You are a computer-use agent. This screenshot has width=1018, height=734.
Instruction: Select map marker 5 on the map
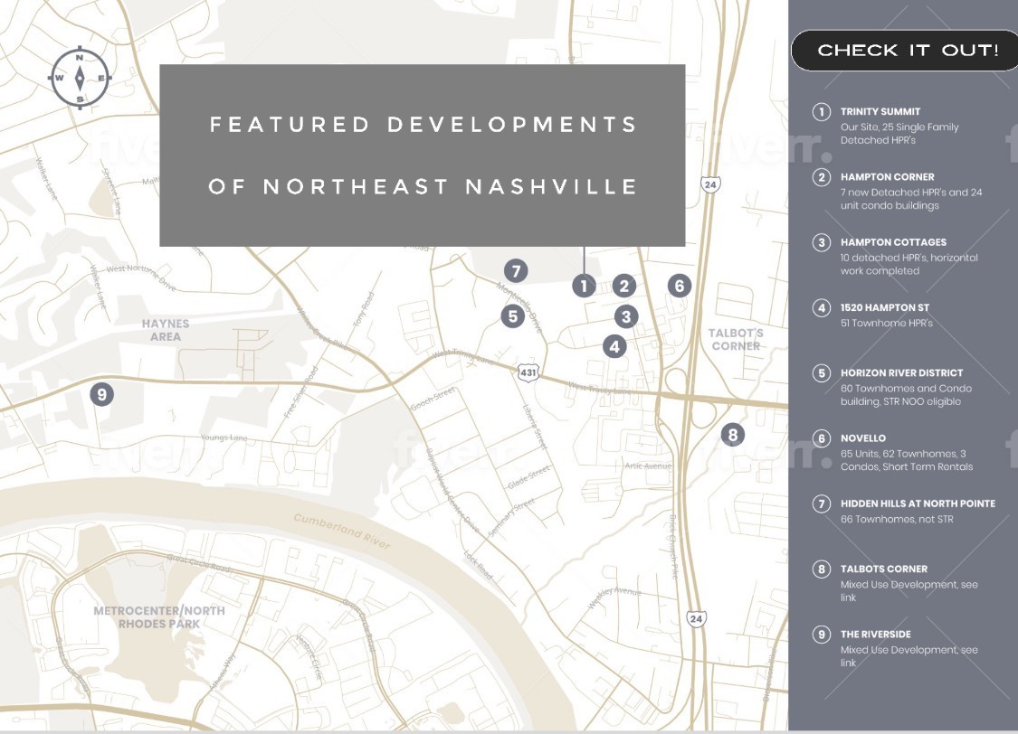[513, 316]
